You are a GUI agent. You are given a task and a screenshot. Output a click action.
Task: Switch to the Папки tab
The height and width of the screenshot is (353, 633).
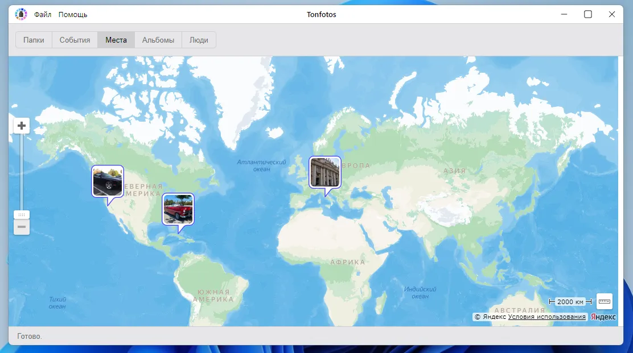34,40
